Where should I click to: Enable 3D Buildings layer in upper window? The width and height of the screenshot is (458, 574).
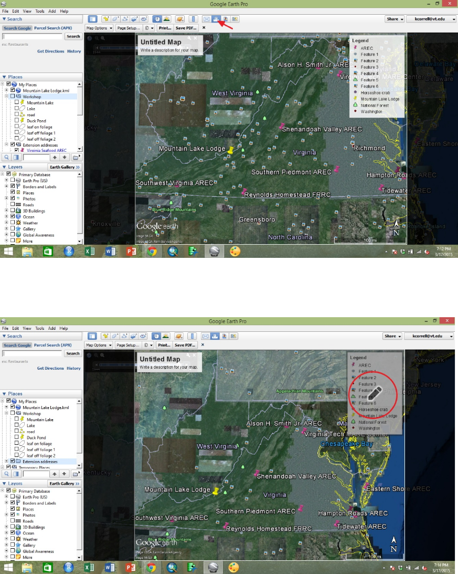(13, 211)
